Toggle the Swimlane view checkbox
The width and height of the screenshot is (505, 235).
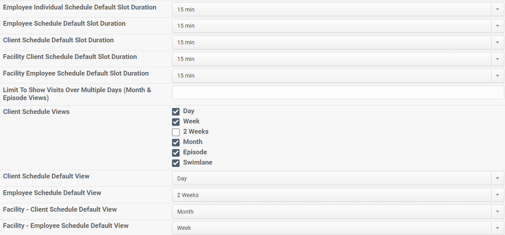tap(176, 163)
